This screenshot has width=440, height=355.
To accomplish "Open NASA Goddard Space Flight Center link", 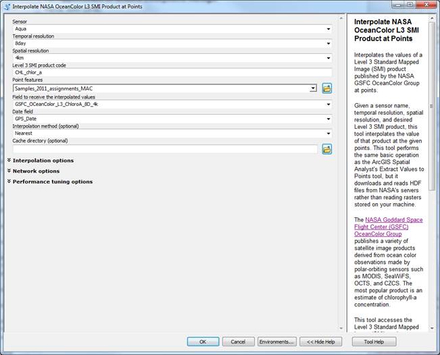I will 389,227.
